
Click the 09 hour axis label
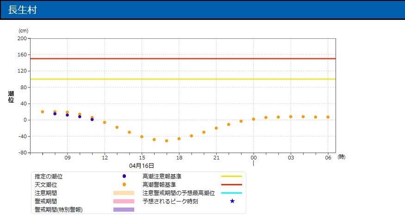[68, 158]
